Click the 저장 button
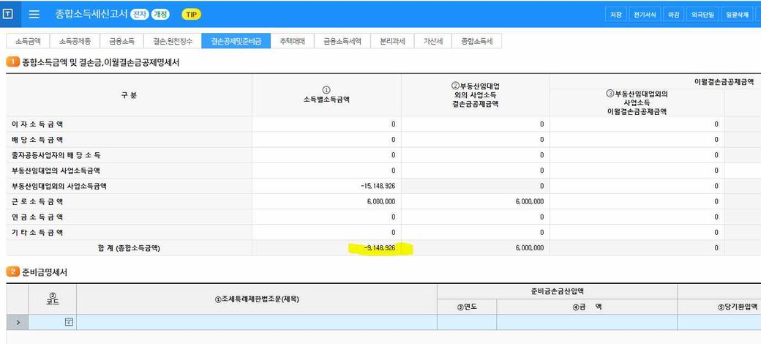Screen dimensions: 761x344 pos(616,15)
